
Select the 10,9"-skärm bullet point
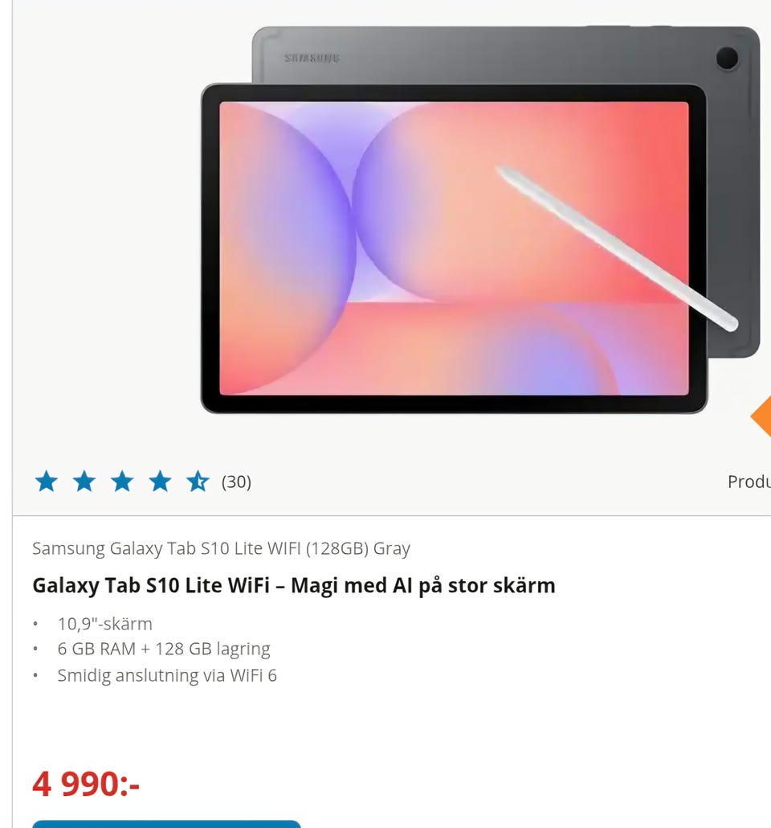pyautogui.click(x=105, y=624)
